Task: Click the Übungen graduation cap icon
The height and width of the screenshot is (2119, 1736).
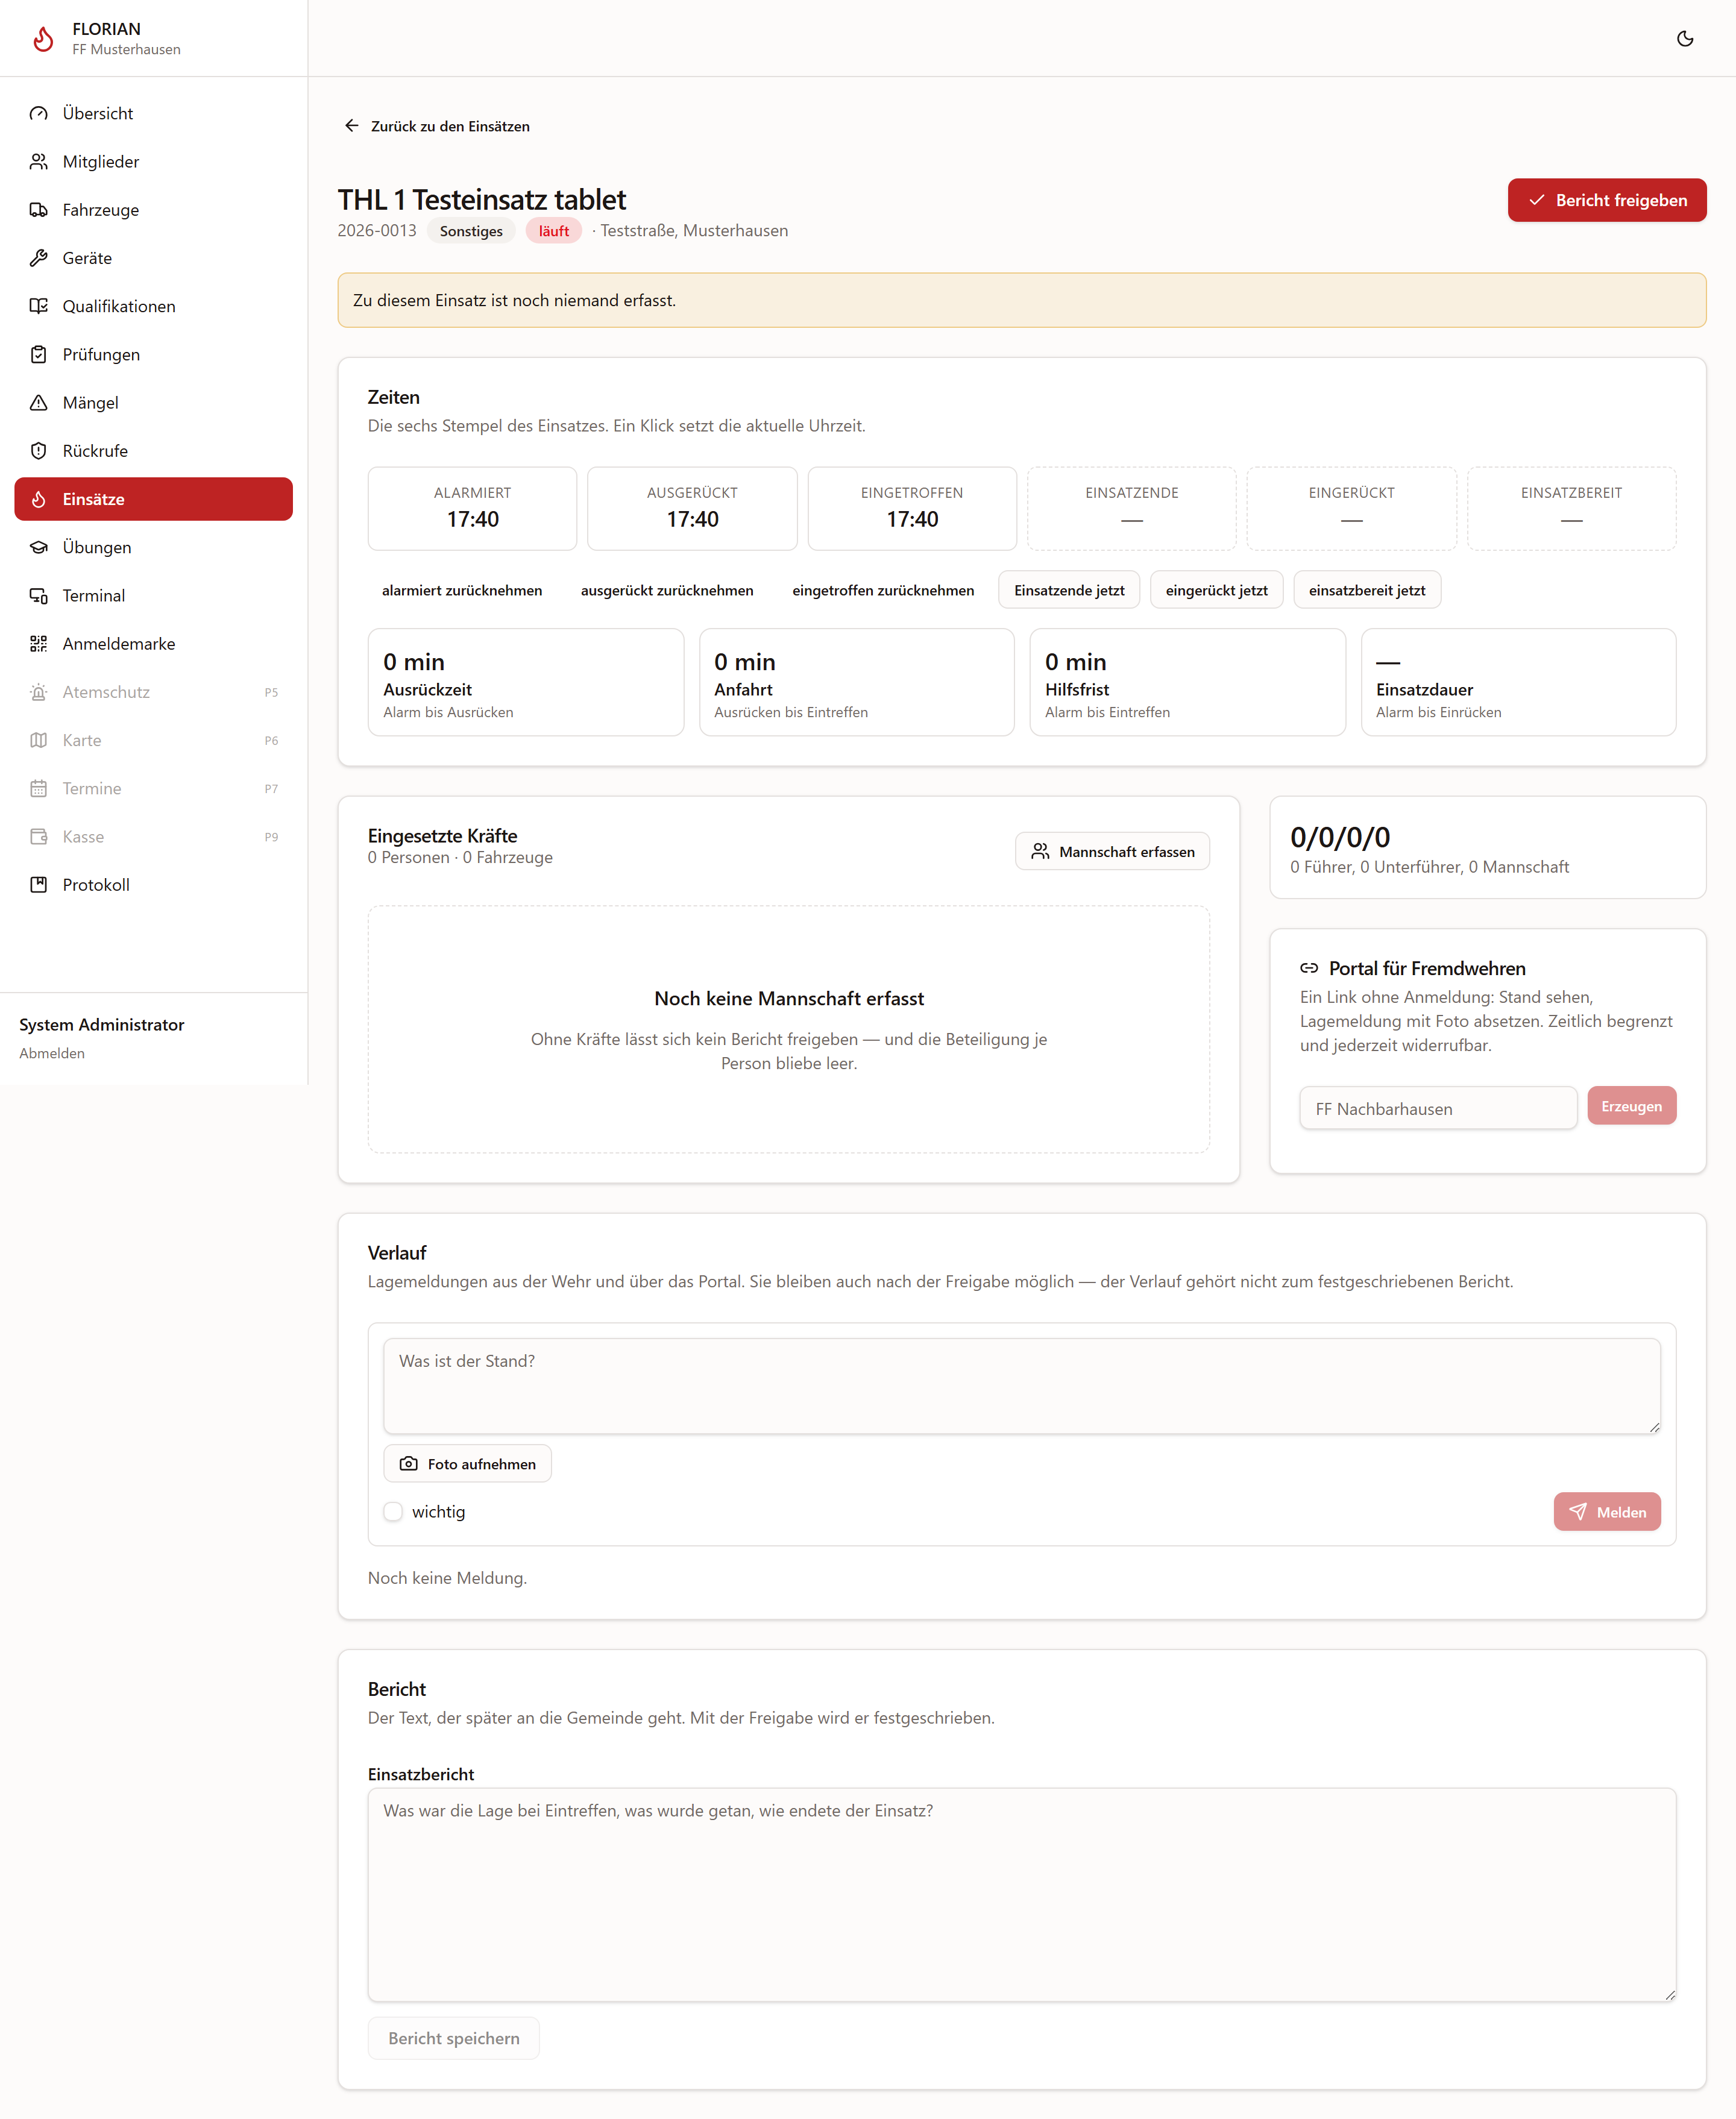Action: 39,547
